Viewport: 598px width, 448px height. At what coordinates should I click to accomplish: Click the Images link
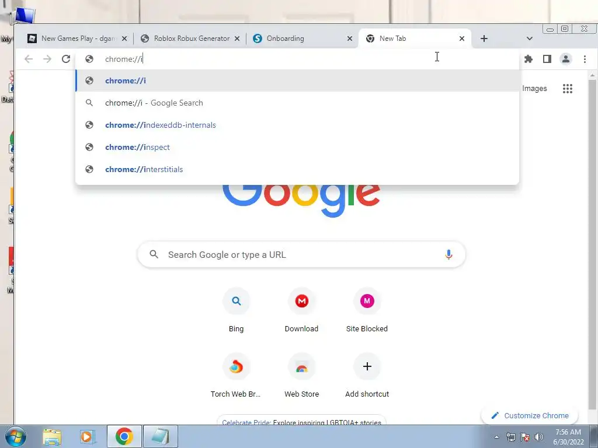(x=534, y=89)
